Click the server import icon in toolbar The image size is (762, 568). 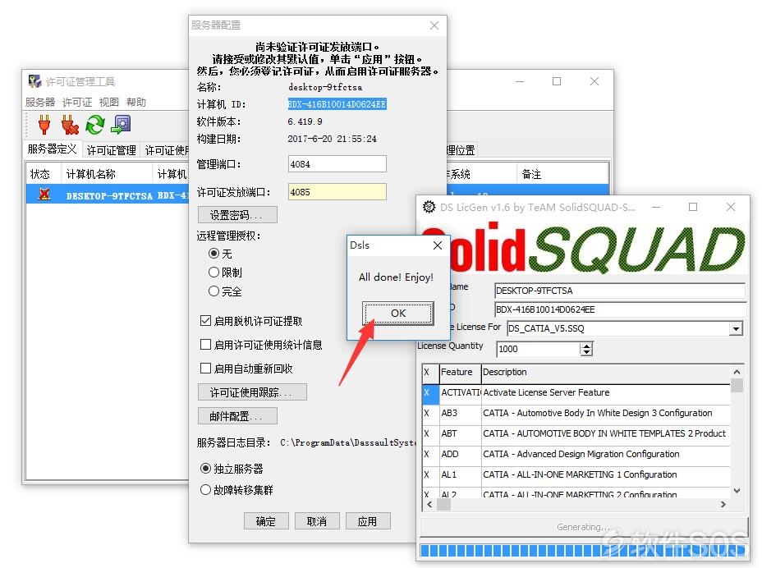pyautogui.click(x=121, y=125)
